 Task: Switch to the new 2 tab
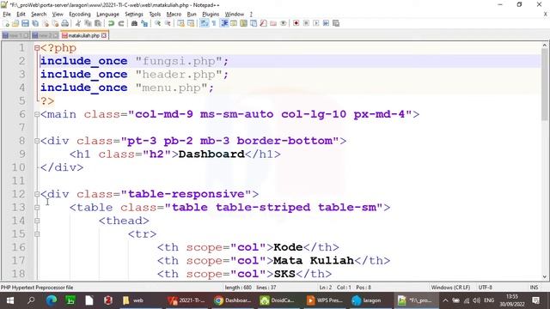[45, 35]
